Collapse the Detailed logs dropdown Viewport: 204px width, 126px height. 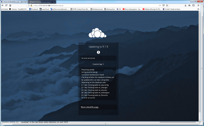tap(98, 64)
